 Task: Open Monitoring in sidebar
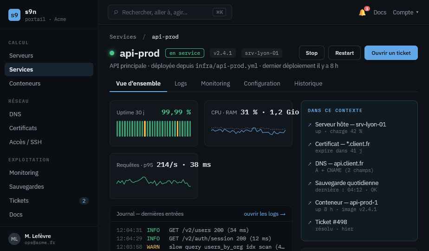pyautogui.click(x=49, y=173)
